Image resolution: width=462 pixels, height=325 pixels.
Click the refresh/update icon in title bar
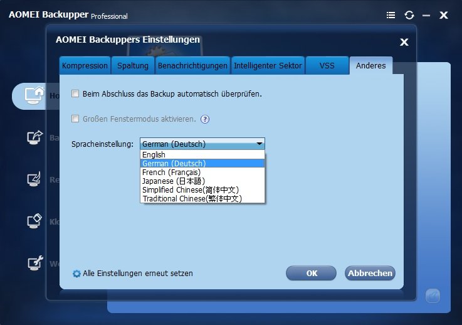pyautogui.click(x=409, y=15)
